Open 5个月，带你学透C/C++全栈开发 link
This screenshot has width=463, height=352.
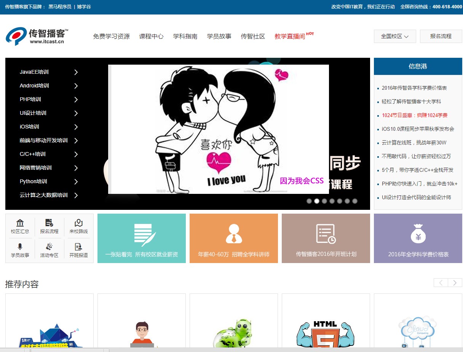(418, 170)
